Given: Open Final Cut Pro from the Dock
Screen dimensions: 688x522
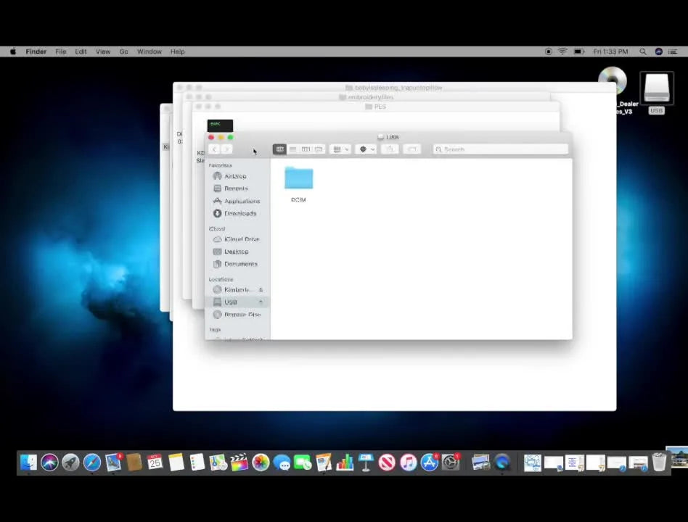Looking at the screenshot, I should [x=239, y=463].
